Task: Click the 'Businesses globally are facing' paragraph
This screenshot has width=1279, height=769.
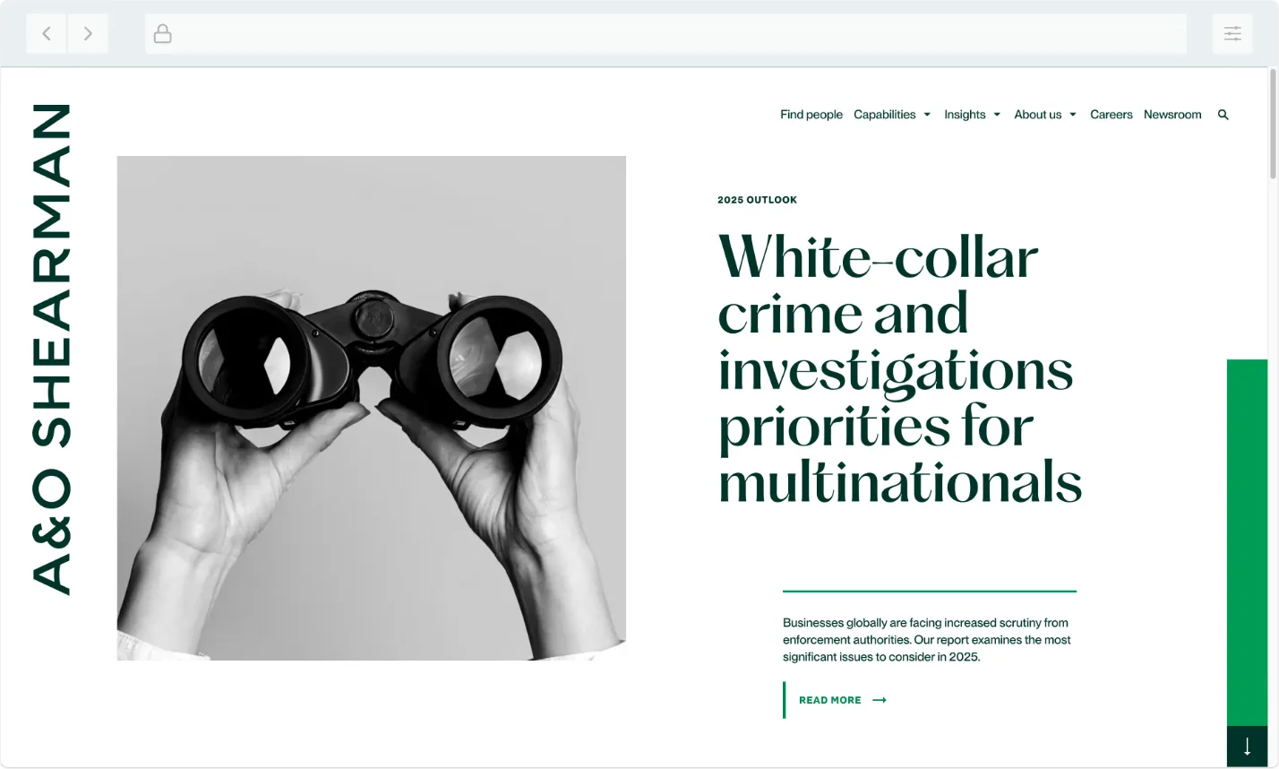Action: click(x=927, y=640)
